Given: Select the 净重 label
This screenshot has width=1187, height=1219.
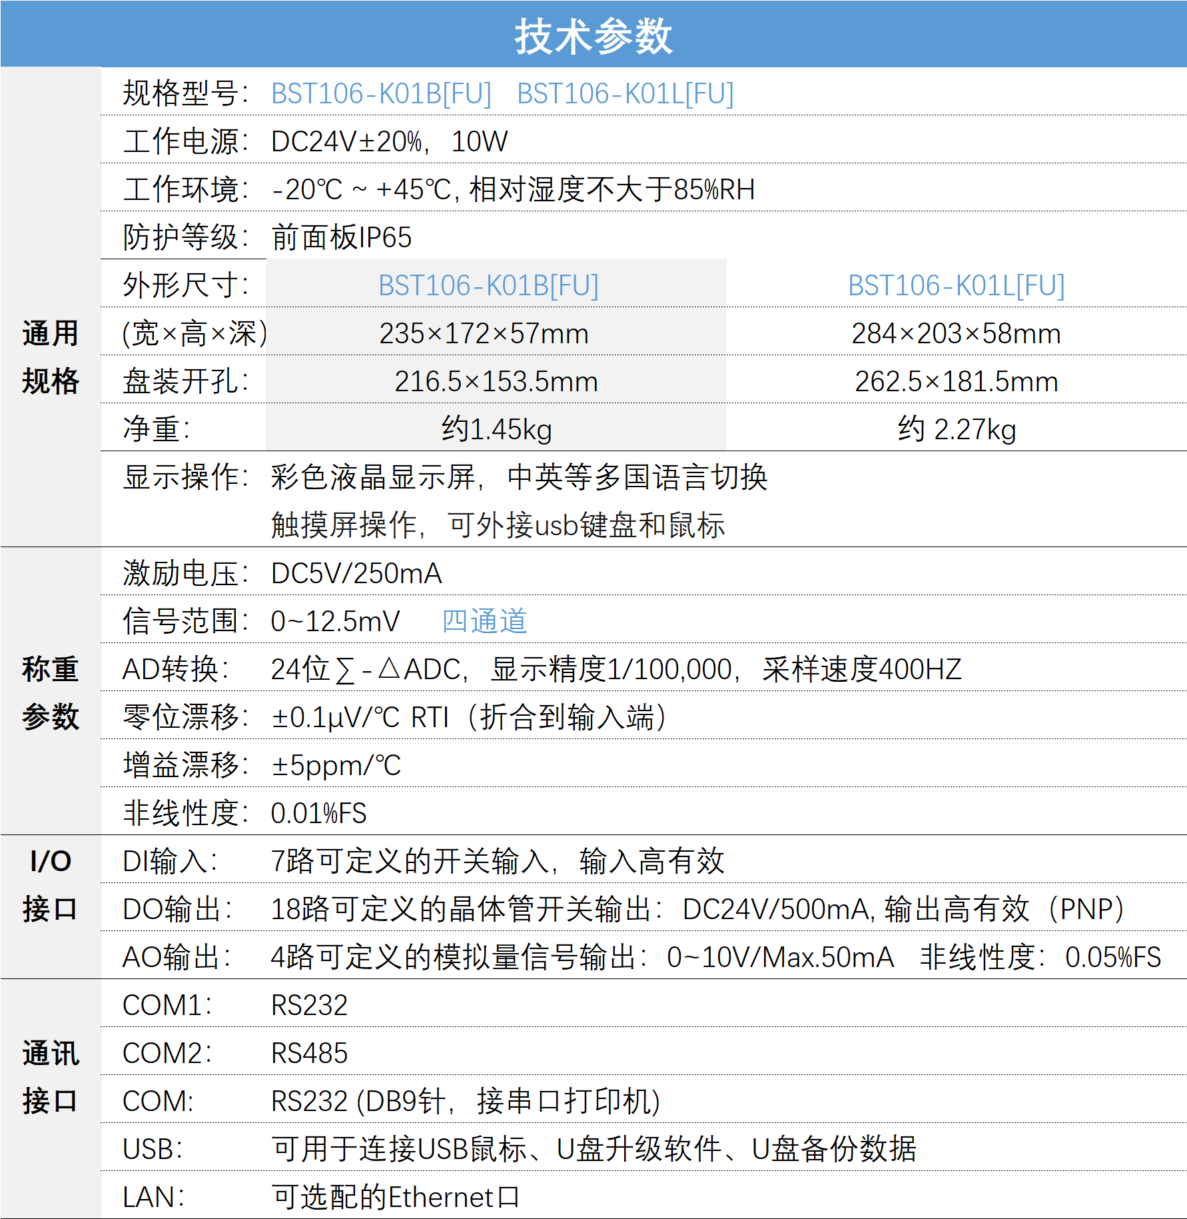Looking at the screenshot, I should [x=157, y=429].
